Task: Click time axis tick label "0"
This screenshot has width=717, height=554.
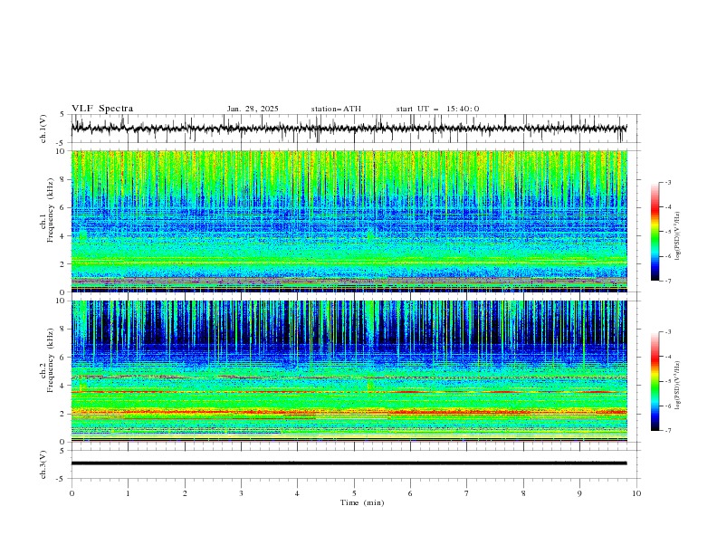Action: pos(72,493)
